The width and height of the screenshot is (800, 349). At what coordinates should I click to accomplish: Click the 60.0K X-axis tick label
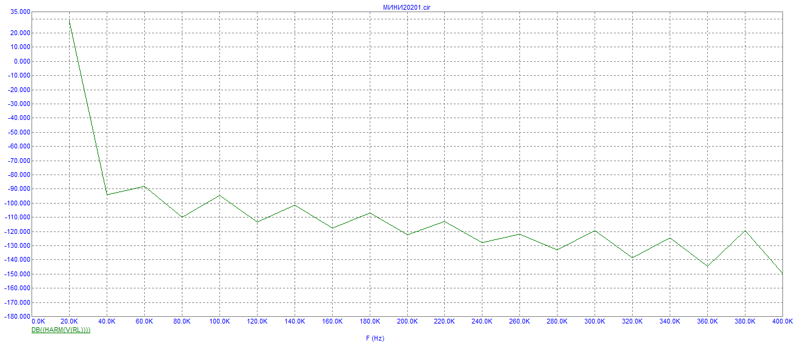pyautogui.click(x=144, y=322)
